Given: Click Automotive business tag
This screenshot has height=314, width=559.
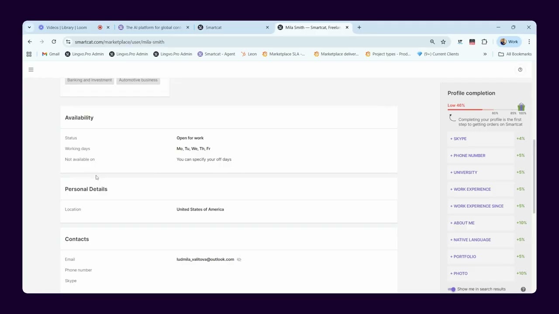Looking at the screenshot, I should (138, 80).
